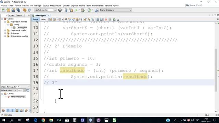Click the Undo toolbar icon

pyautogui.click(x=25, y=10)
